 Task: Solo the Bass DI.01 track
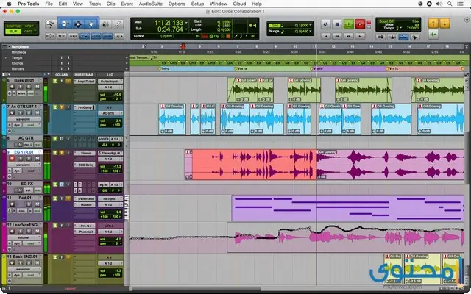point(29,87)
